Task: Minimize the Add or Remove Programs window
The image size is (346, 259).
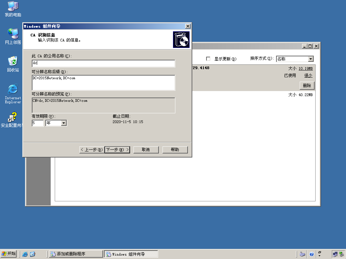Action: click(304, 46)
